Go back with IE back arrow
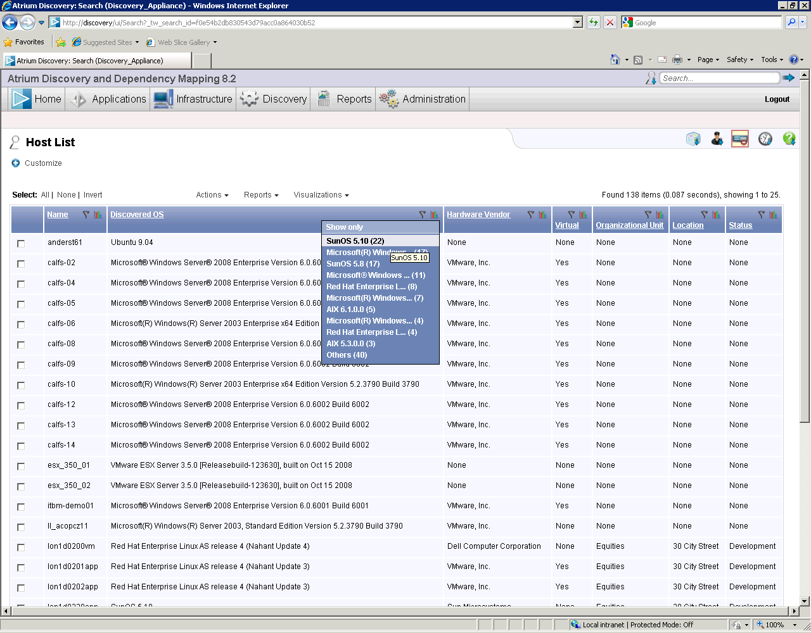The width and height of the screenshot is (811, 633). (x=10, y=23)
